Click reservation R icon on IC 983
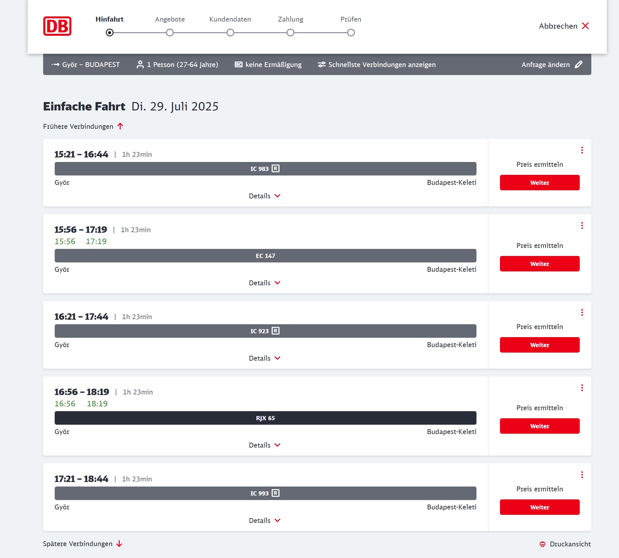This screenshot has width=619, height=558. pyautogui.click(x=276, y=168)
